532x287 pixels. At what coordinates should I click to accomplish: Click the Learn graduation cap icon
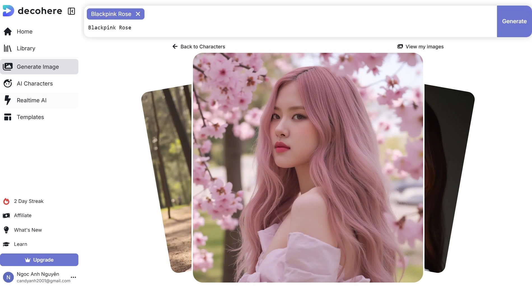(6, 244)
